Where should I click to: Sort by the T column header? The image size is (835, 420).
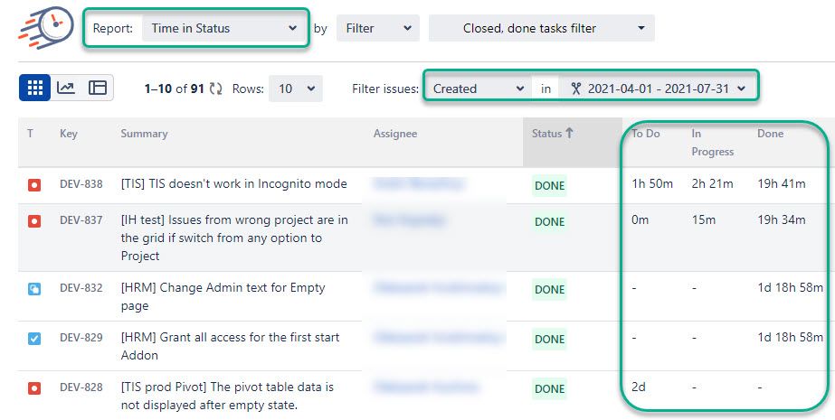[x=31, y=134]
